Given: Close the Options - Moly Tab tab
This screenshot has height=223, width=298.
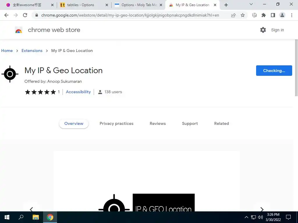Looking at the screenshot, I should tap(161, 5).
